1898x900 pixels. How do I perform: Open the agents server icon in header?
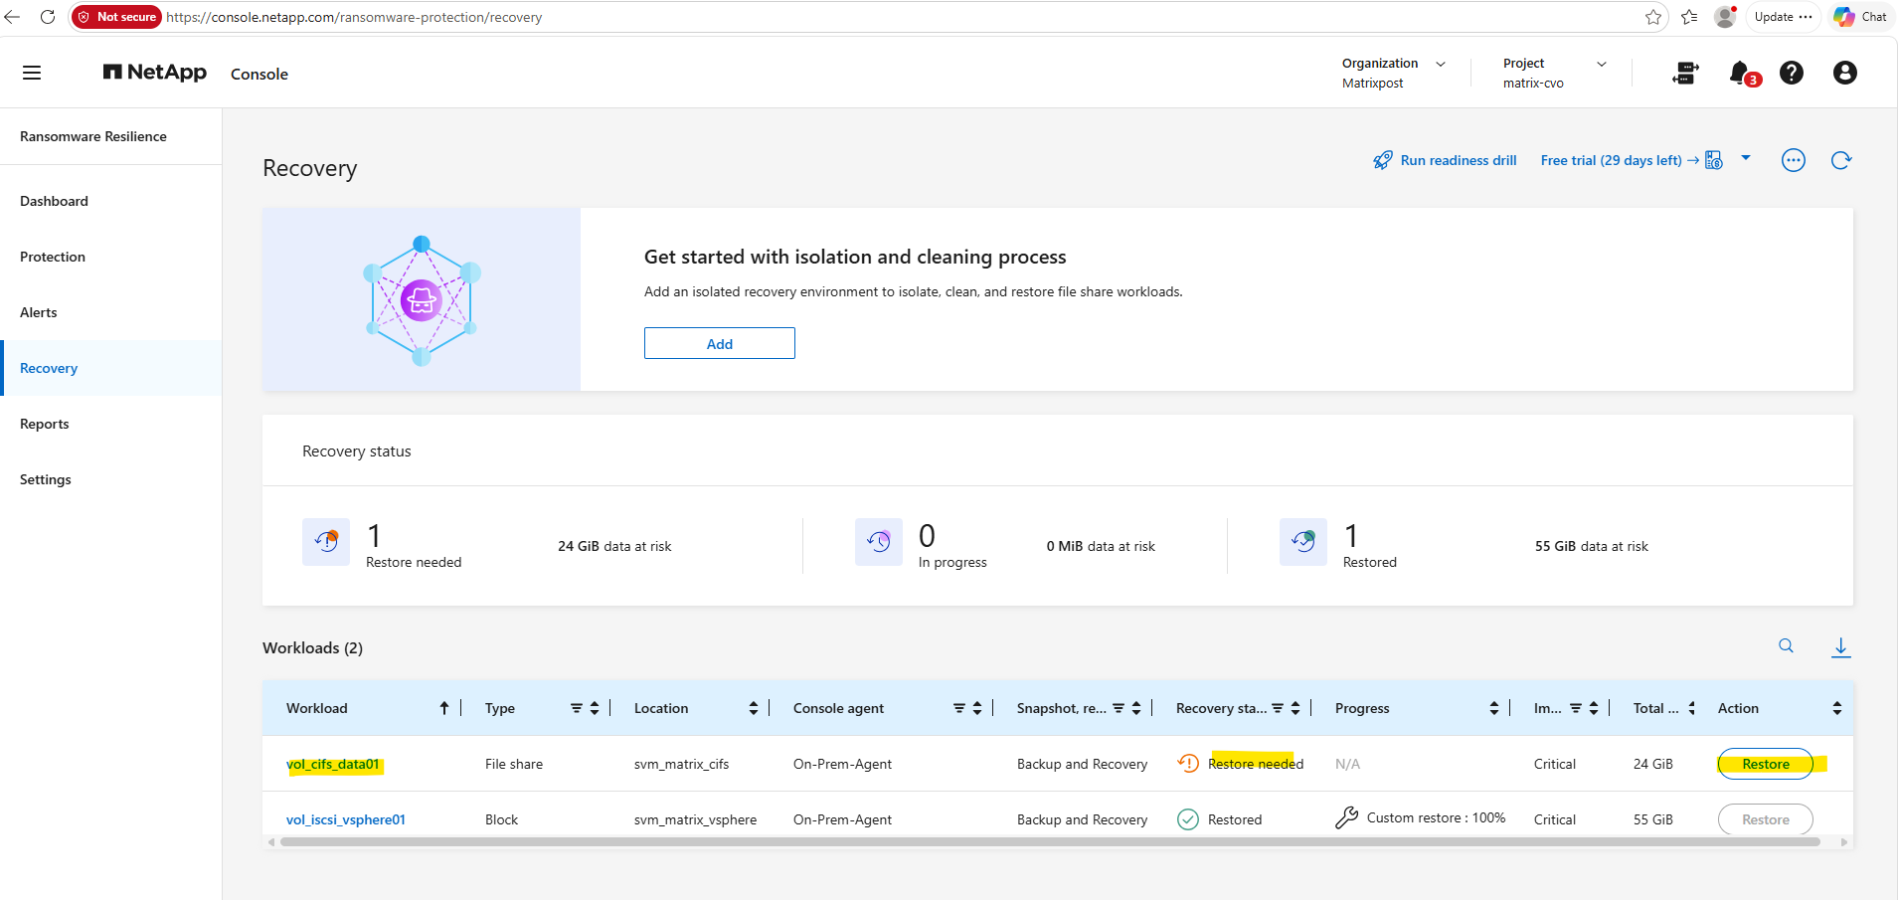(x=1685, y=73)
